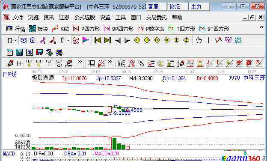Screen dimensions: 267x161
Task: Click the notepad list icon
Action: 30,52
